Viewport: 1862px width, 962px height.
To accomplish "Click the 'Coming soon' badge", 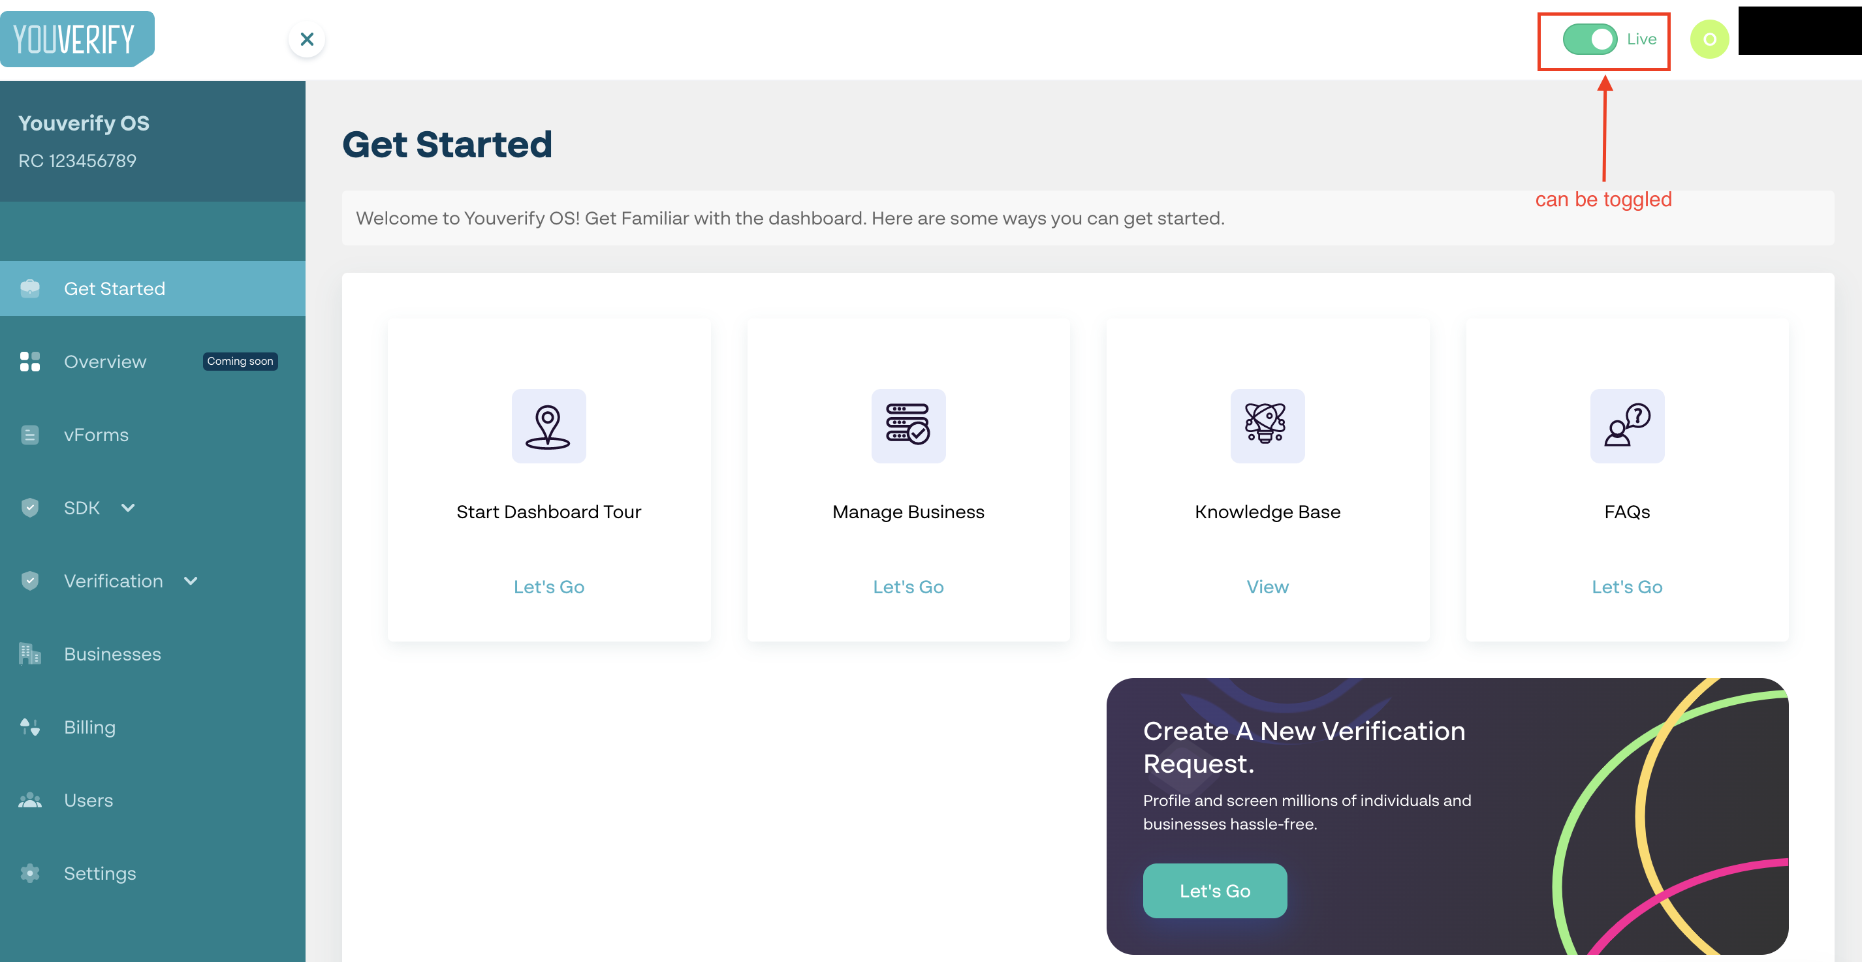I will 240,362.
